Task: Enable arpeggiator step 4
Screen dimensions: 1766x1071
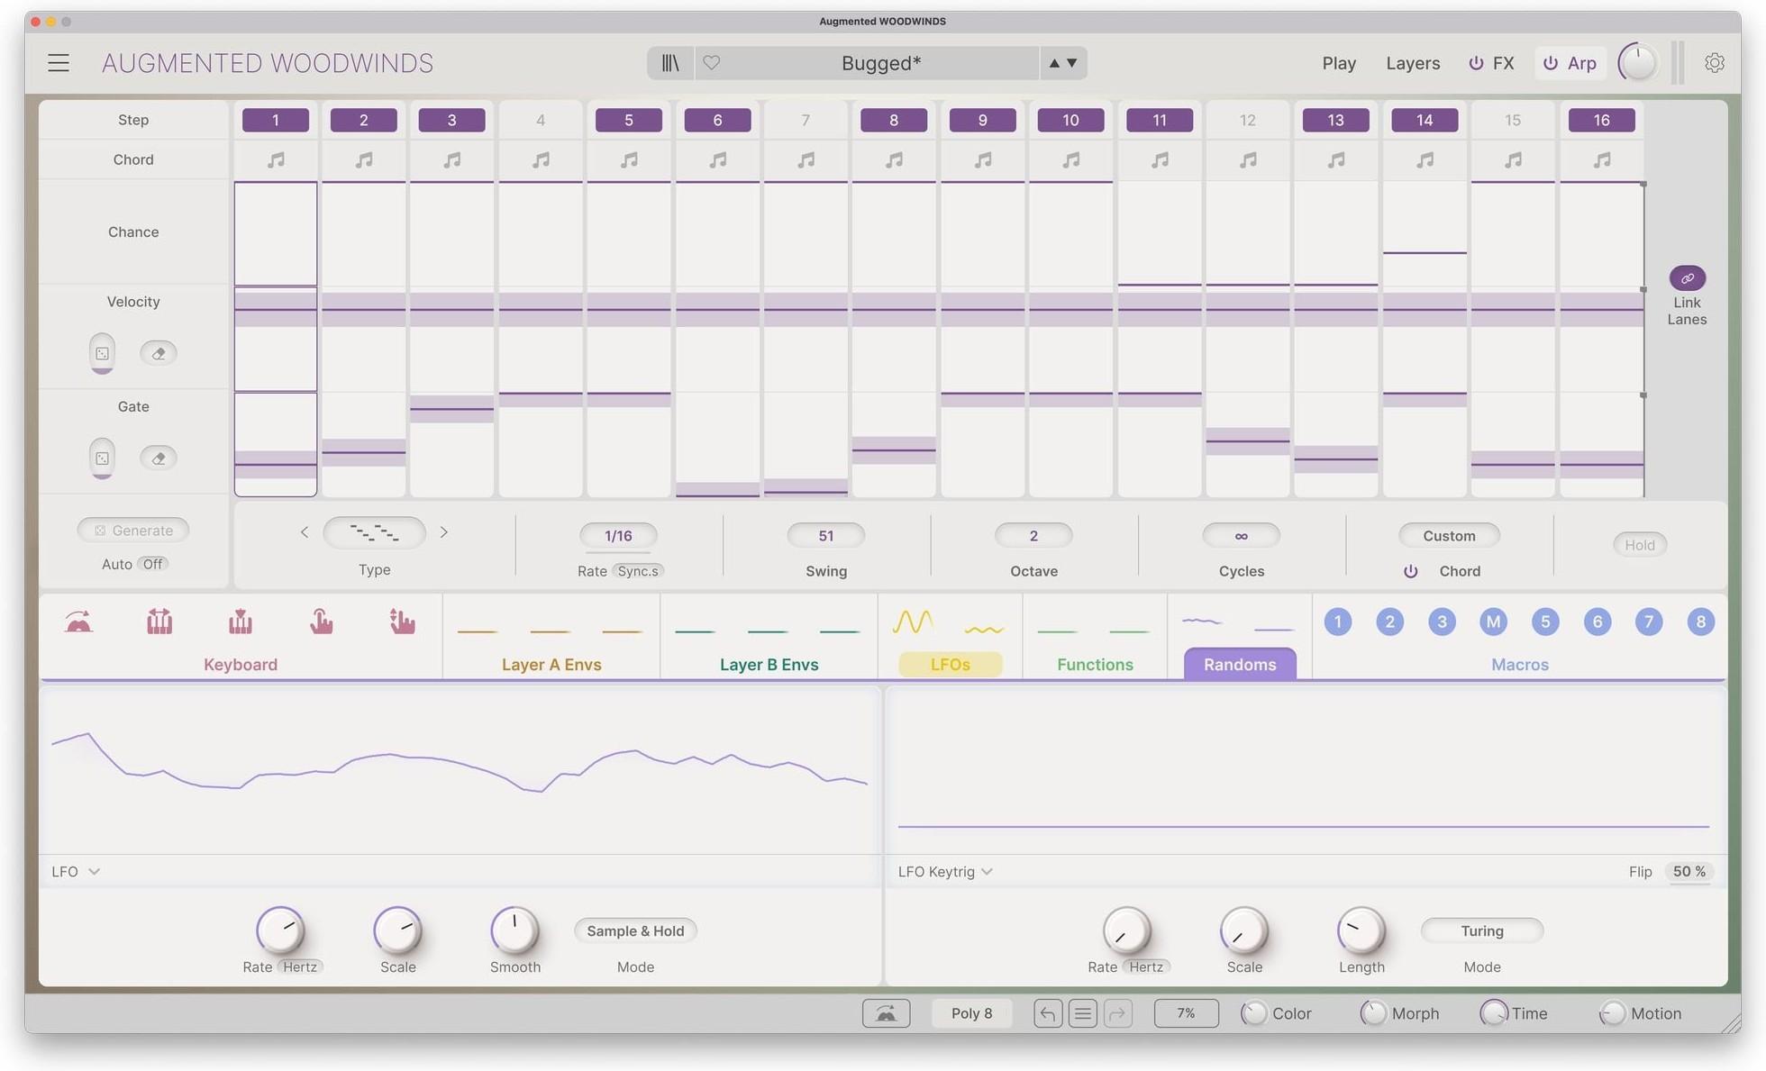Action: click(x=541, y=120)
